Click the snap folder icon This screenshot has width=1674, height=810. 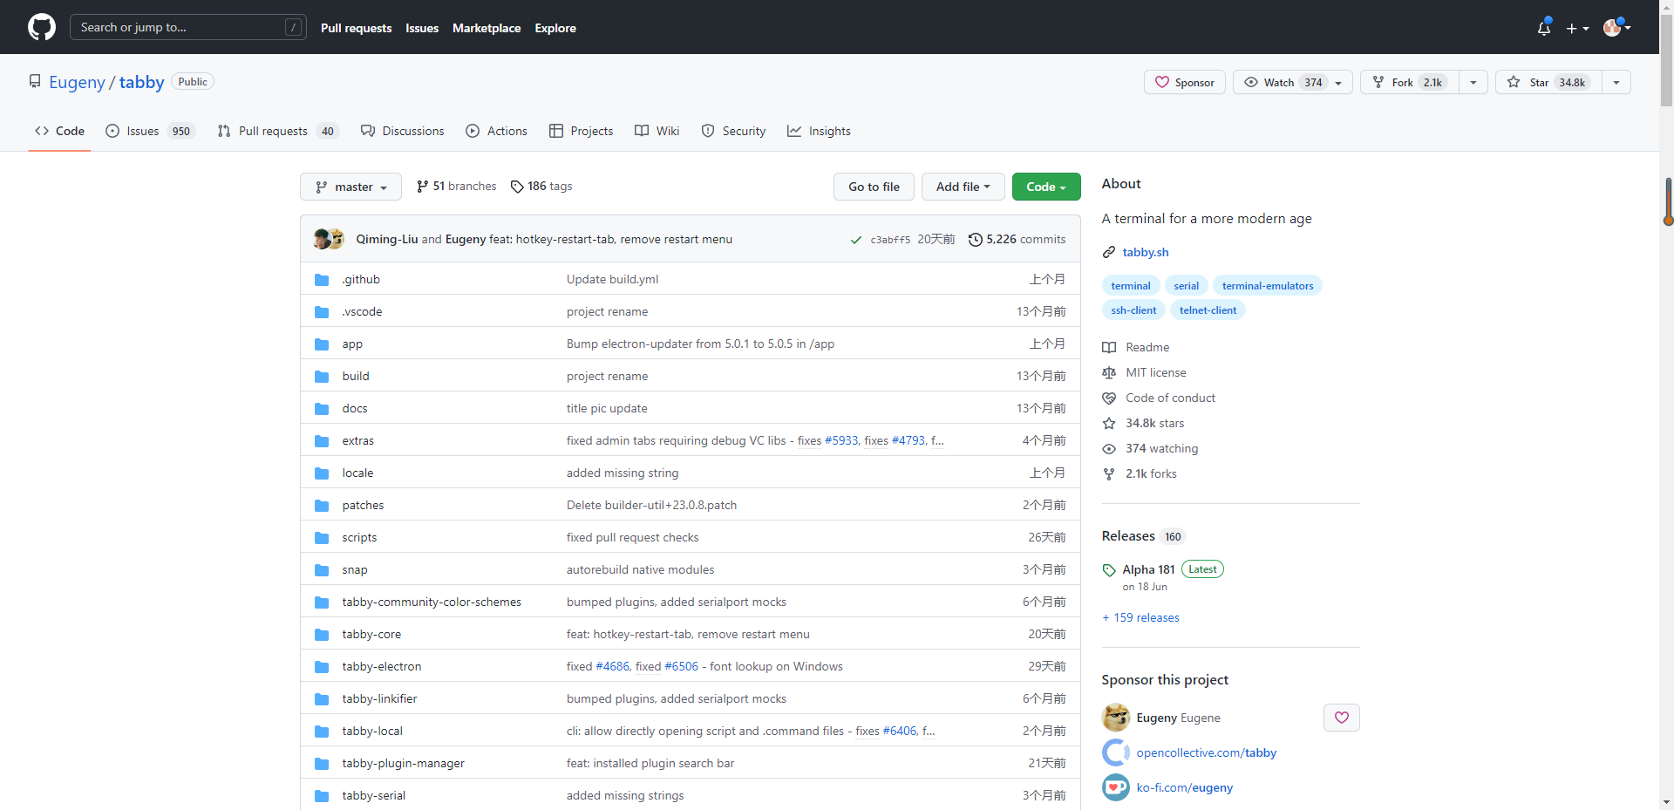(322, 570)
